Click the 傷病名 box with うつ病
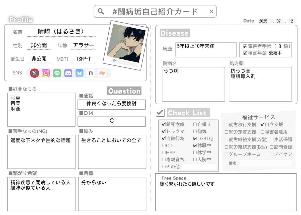 [x=193, y=84]
